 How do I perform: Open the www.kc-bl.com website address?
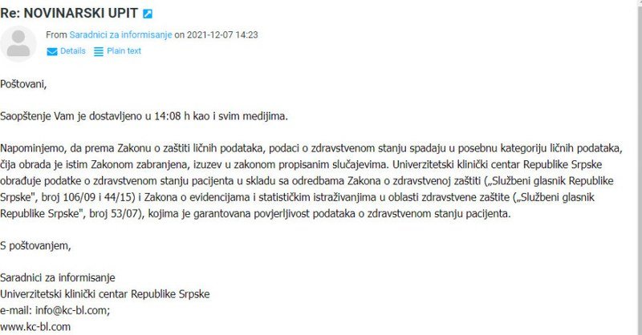[x=35, y=326]
